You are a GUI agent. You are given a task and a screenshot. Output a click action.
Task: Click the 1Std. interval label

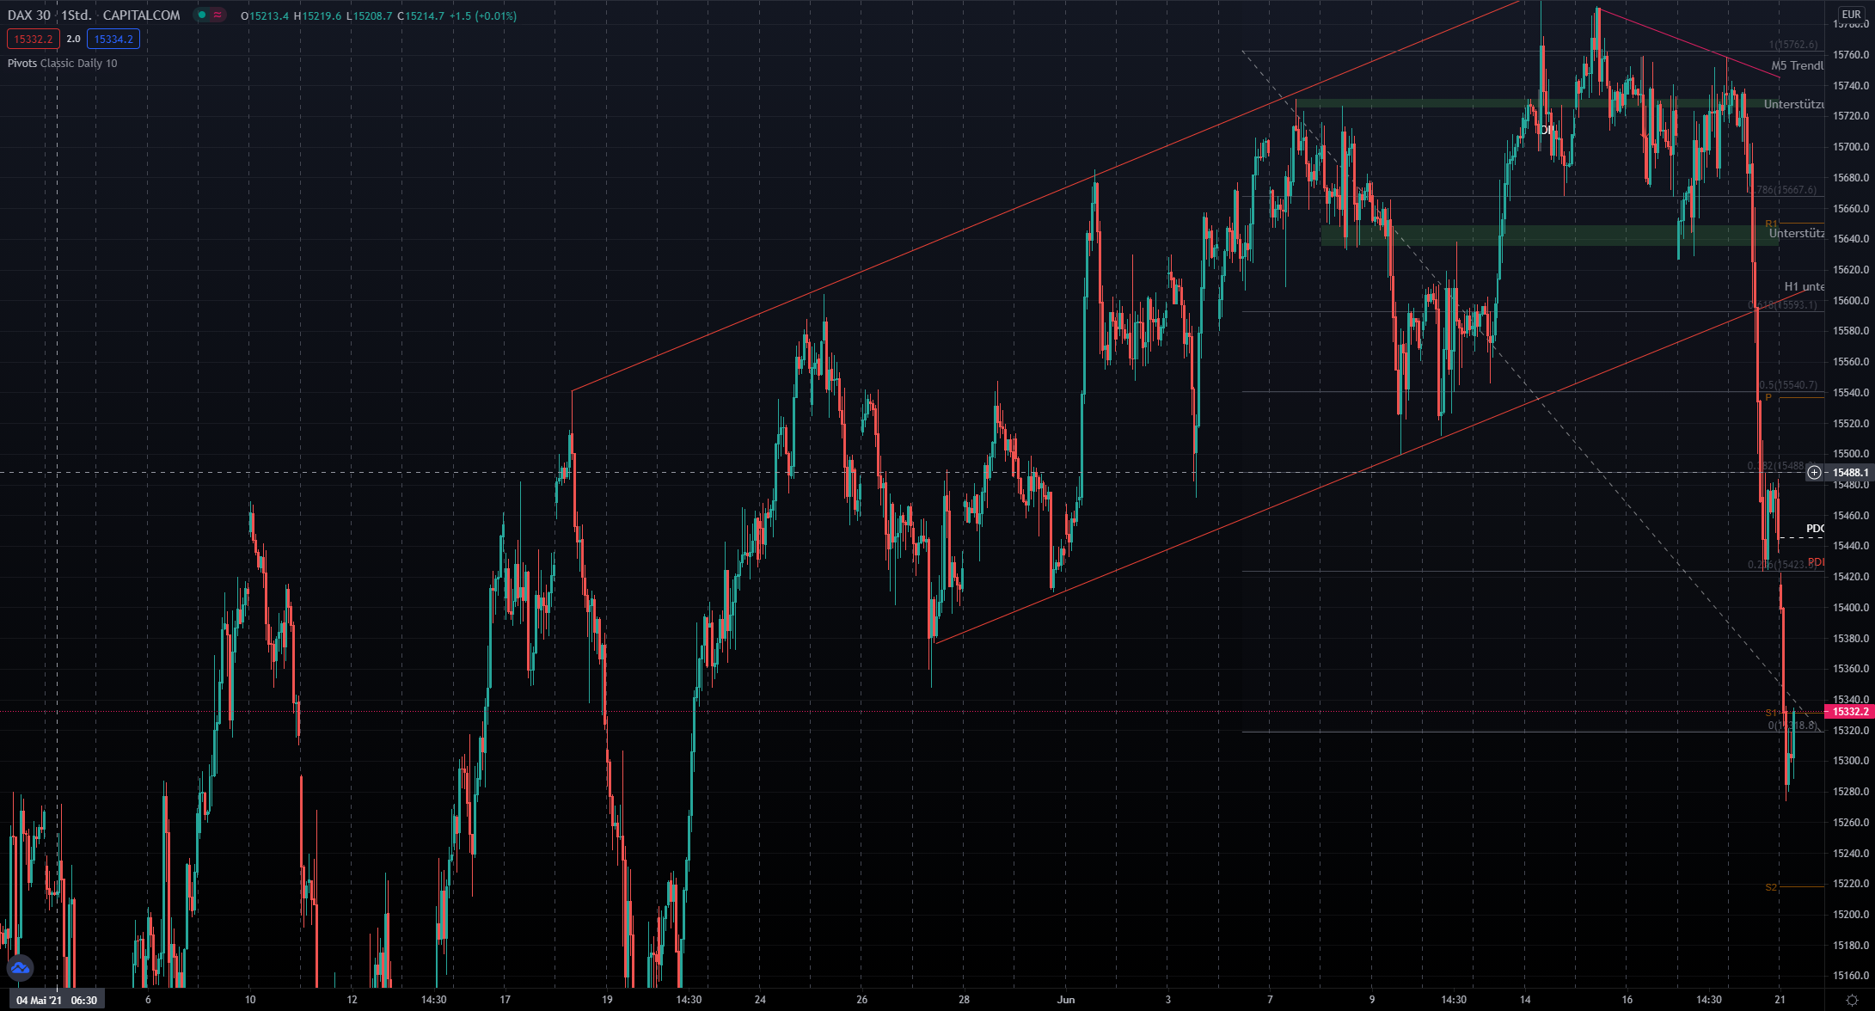[76, 15]
